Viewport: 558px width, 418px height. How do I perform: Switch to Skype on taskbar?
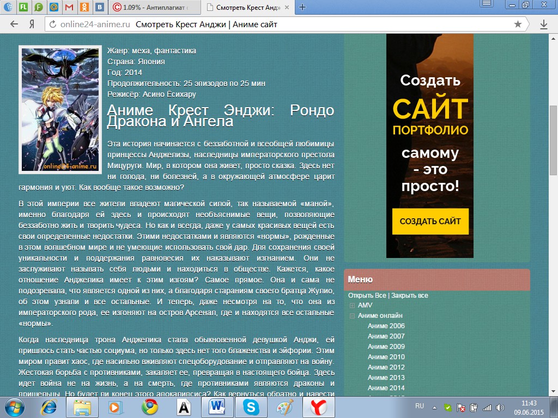click(x=251, y=407)
